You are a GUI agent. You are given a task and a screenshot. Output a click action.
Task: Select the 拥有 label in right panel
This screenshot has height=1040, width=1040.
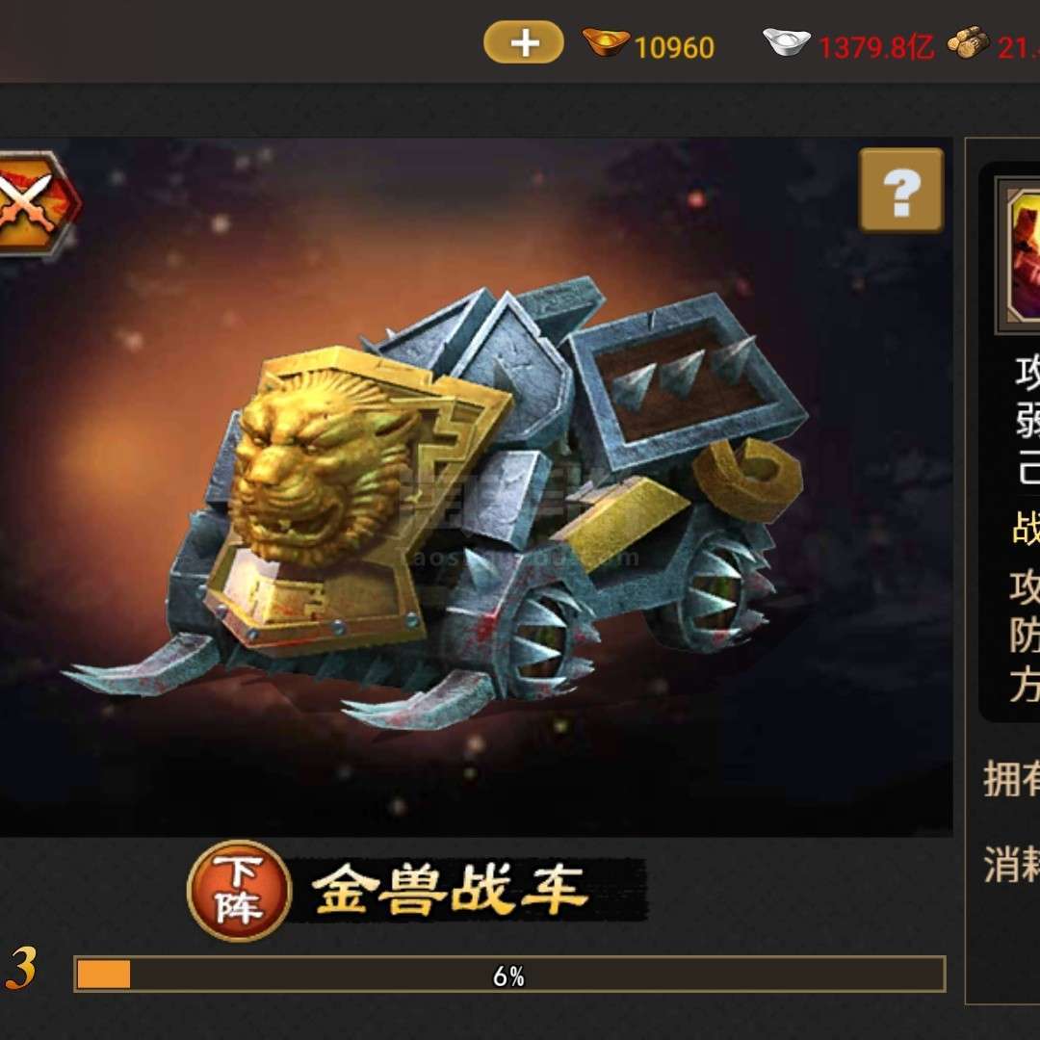(x=1011, y=779)
